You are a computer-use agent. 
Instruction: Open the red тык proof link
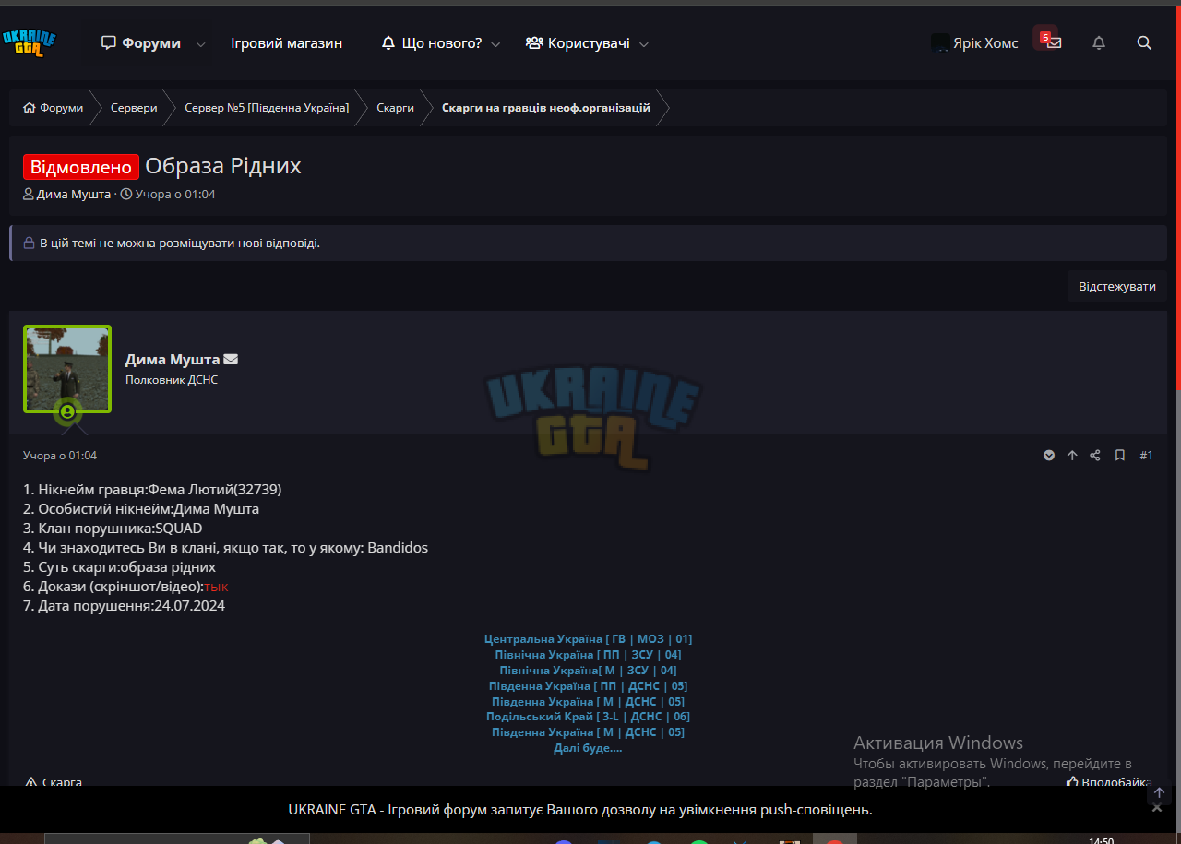point(217,587)
